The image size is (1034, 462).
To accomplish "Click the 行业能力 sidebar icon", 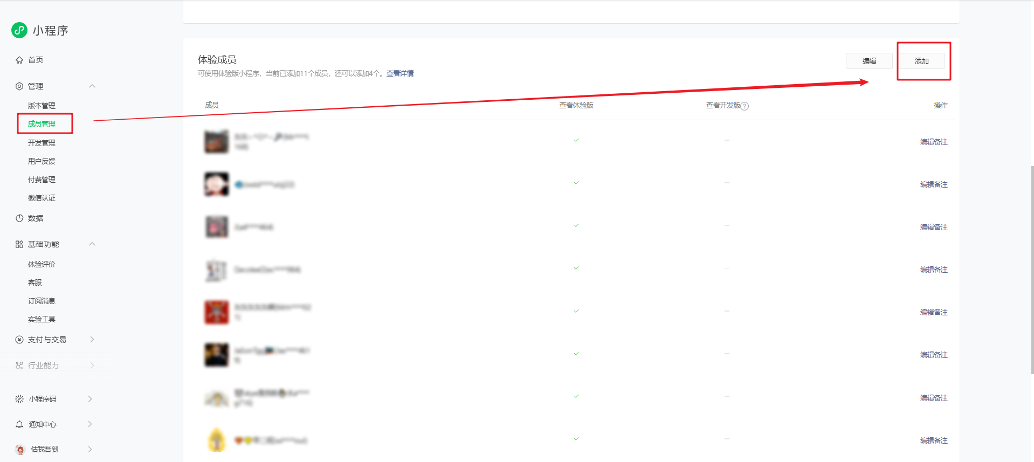I will [x=19, y=366].
